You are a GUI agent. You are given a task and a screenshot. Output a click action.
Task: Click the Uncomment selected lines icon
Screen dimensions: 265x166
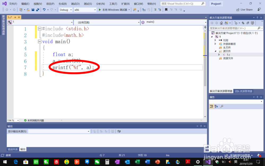(160, 10)
